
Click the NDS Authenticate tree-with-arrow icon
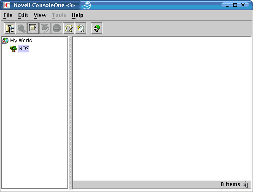point(97,28)
